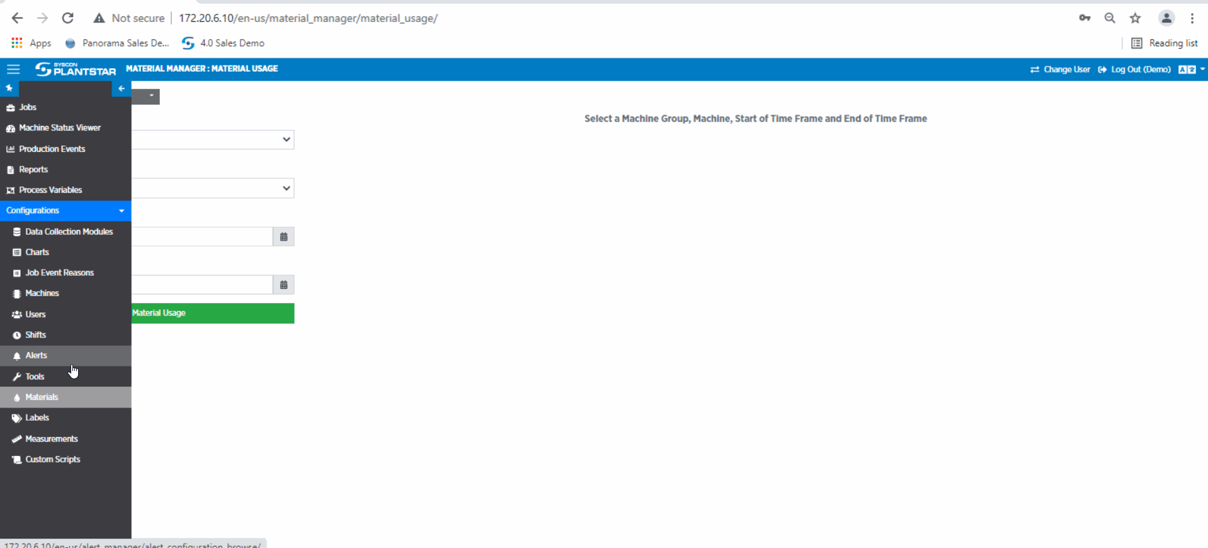The image size is (1208, 548).
Task: Open Custom Scripts link
Action: coord(66,459)
